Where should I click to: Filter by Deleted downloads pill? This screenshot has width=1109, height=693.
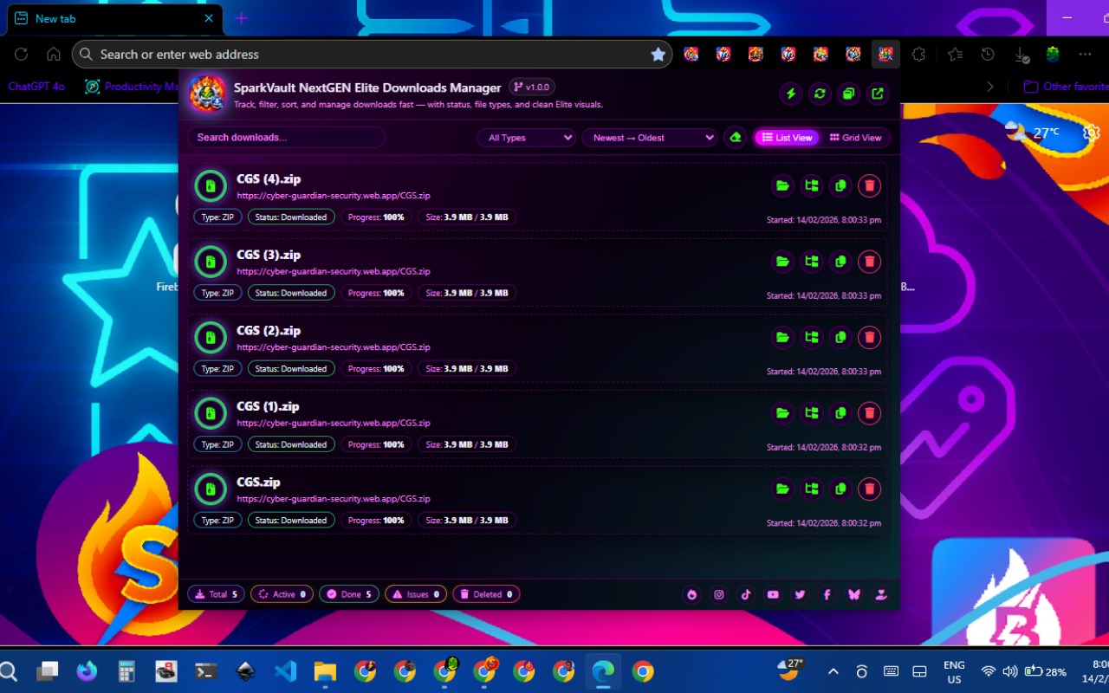coord(486,594)
